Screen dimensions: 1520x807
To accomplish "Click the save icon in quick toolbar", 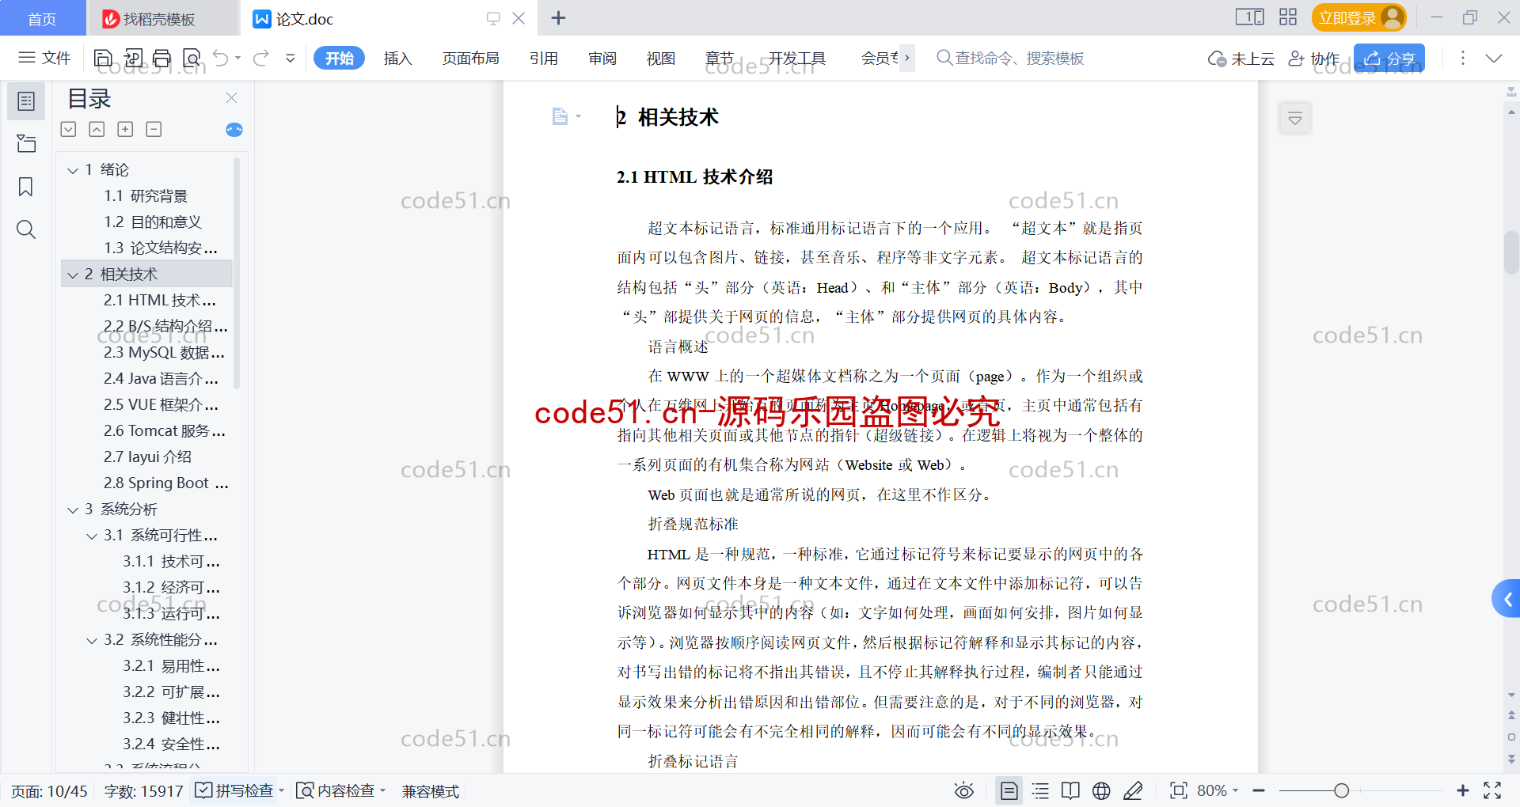I will point(103,58).
